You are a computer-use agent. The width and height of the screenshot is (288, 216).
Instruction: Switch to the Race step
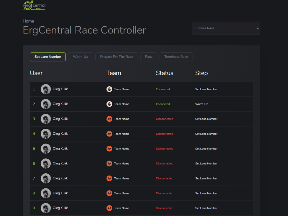pyautogui.click(x=149, y=57)
